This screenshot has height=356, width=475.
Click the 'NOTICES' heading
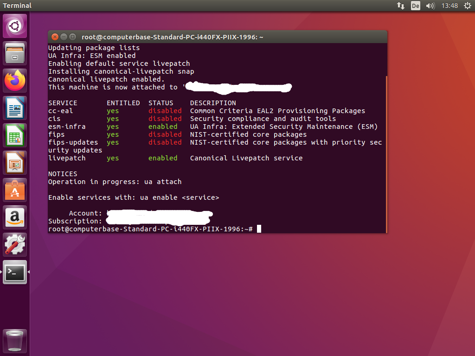click(63, 174)
